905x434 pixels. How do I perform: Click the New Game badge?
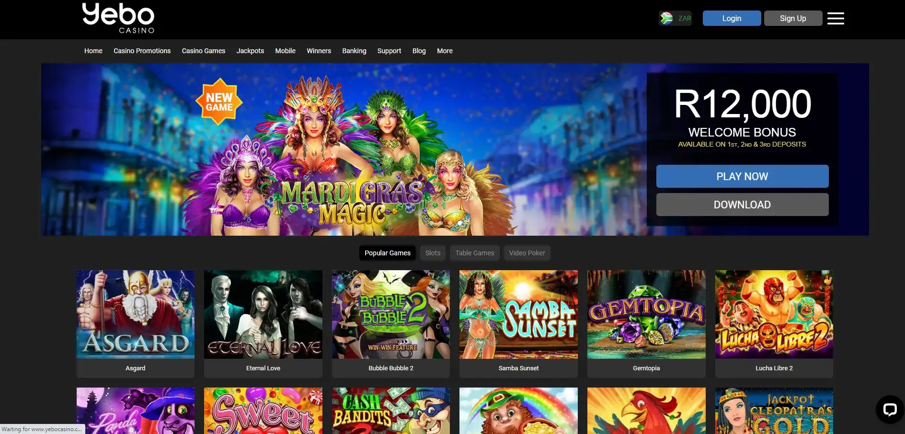click(x=219, y=102)
